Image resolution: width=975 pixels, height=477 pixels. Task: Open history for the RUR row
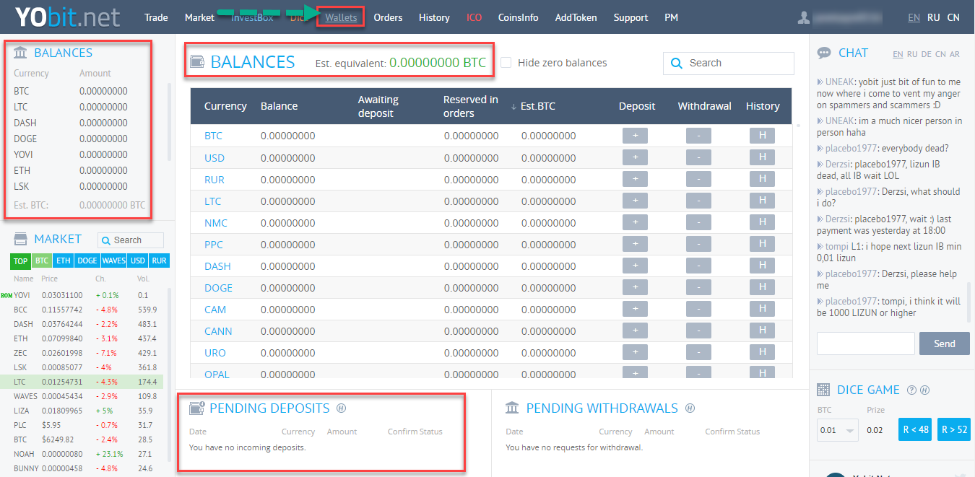pyautogui.click(x=762, y=179)
